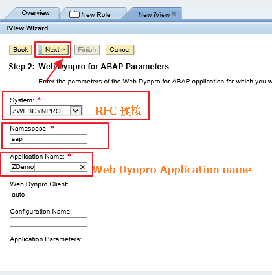Switch to the Overview tab
Viewport: 272px width, 275px height.
point(36,13)
